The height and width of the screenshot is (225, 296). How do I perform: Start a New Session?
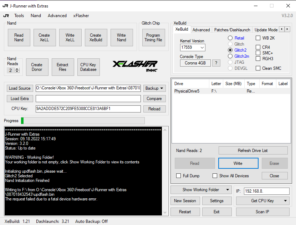point(185,201)
